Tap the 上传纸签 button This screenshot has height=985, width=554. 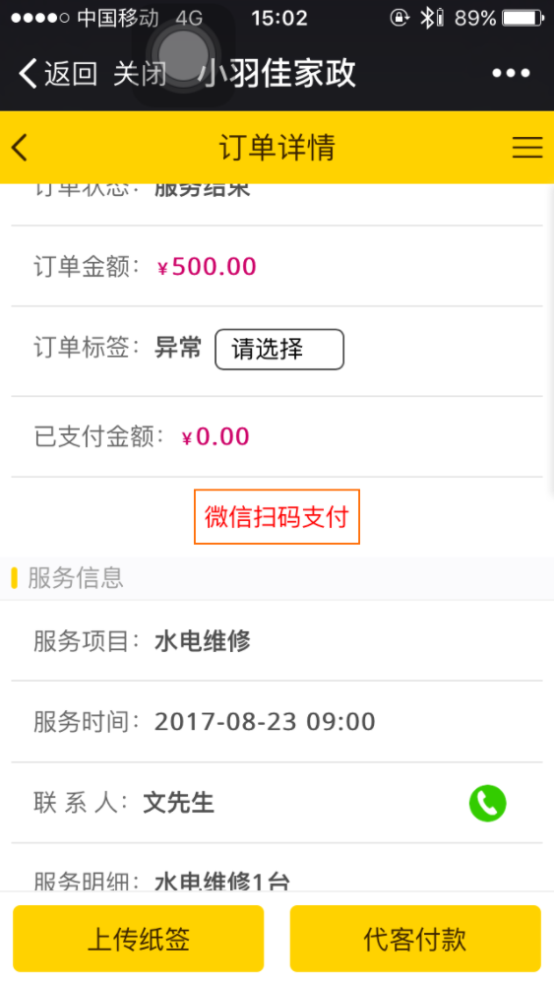[139, 939]
